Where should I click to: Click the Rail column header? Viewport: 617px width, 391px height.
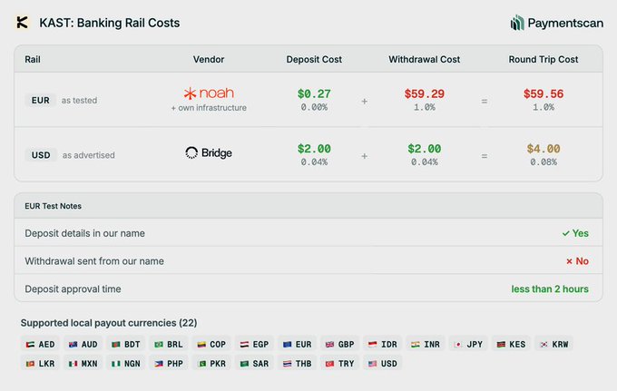click(x=33, y=59)
